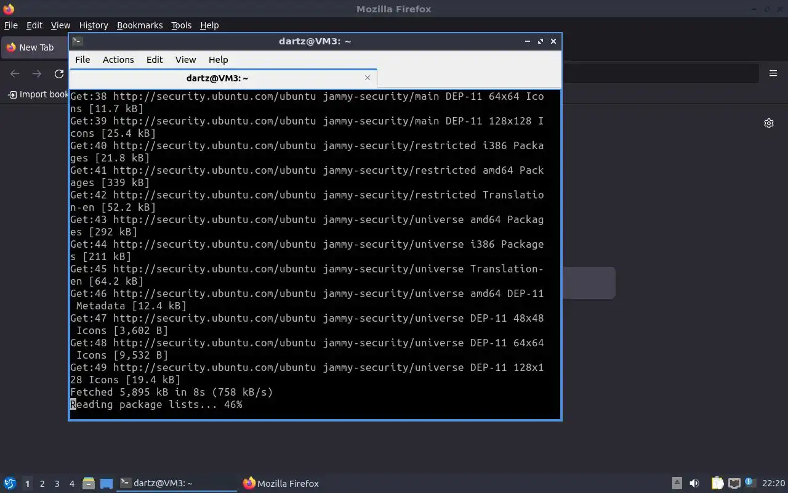Image resolution: width=788 pixels, height=493 pixels.
Task: Open the volume control tray icon
Action: coord(694,483)
